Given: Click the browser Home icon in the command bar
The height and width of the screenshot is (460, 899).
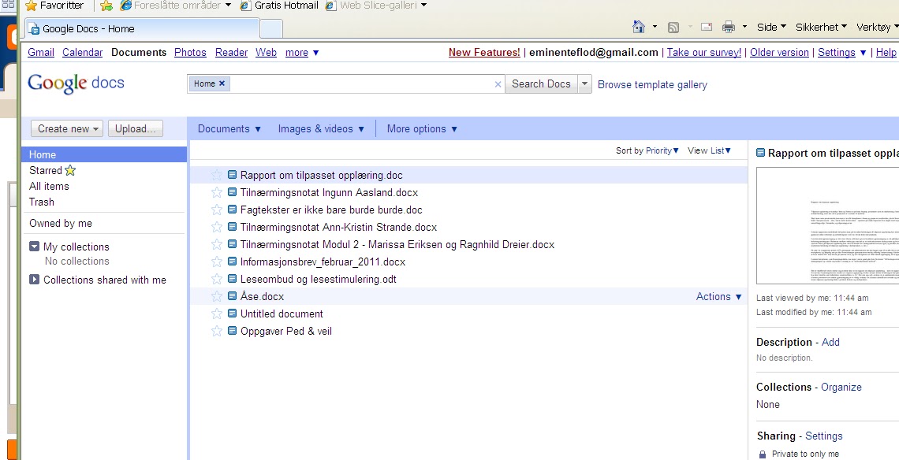Looking at the screenshot, I should click(638, 27).
